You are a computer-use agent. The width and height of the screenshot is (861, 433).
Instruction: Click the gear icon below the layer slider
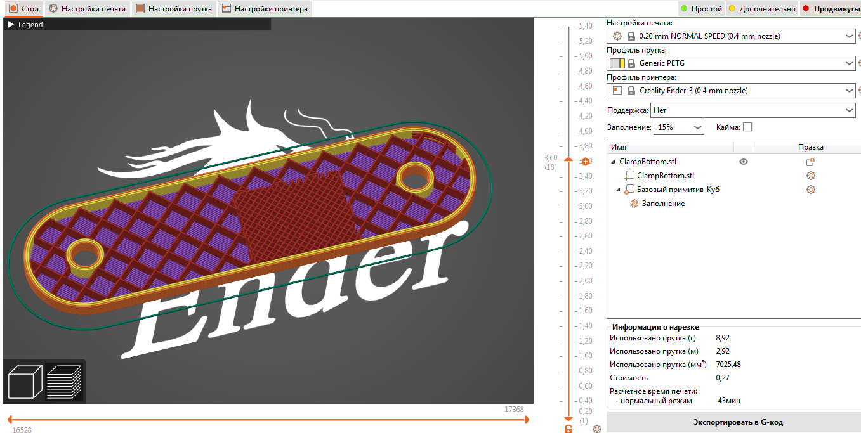(x=596, y=429)
